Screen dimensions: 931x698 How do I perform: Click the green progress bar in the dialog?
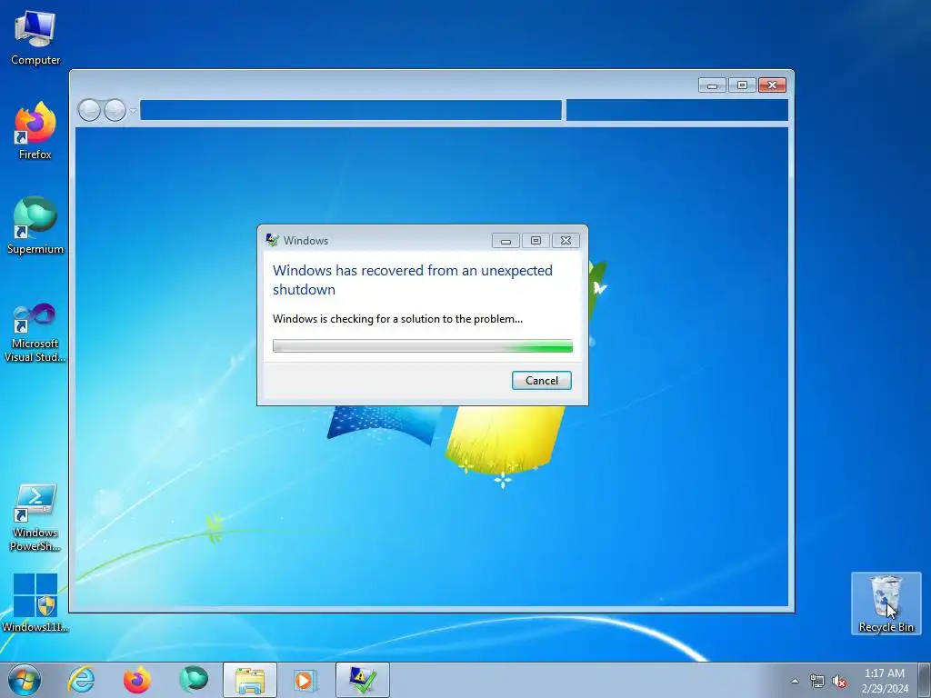click(423, 345)
